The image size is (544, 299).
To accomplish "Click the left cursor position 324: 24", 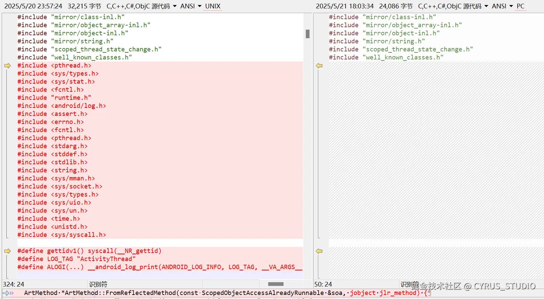I will (x=13, y=284).
